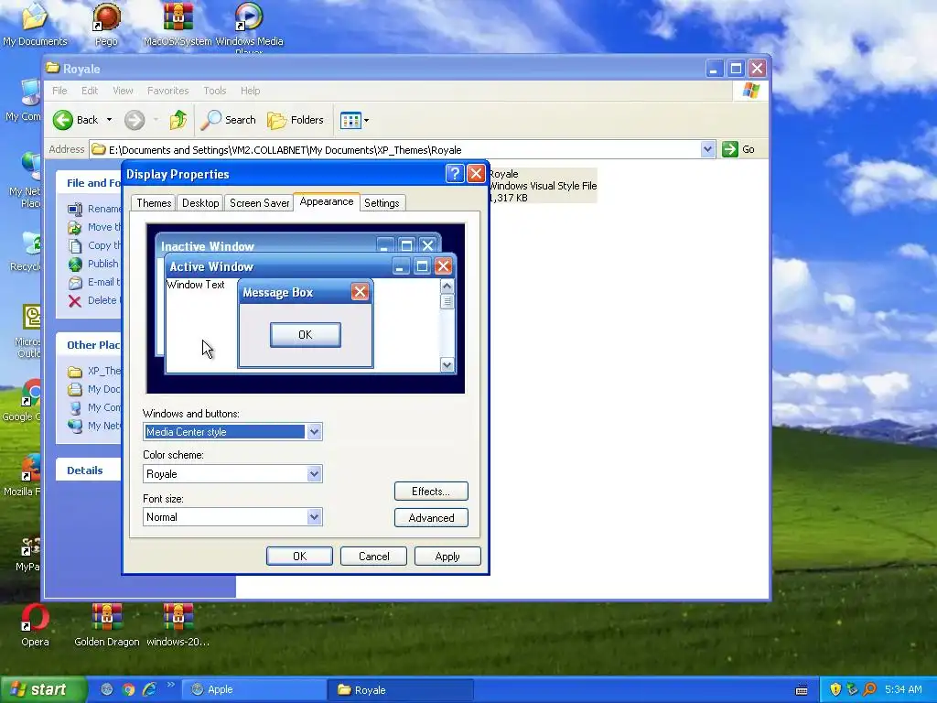Click the security shield tray icon

[835, 689]
